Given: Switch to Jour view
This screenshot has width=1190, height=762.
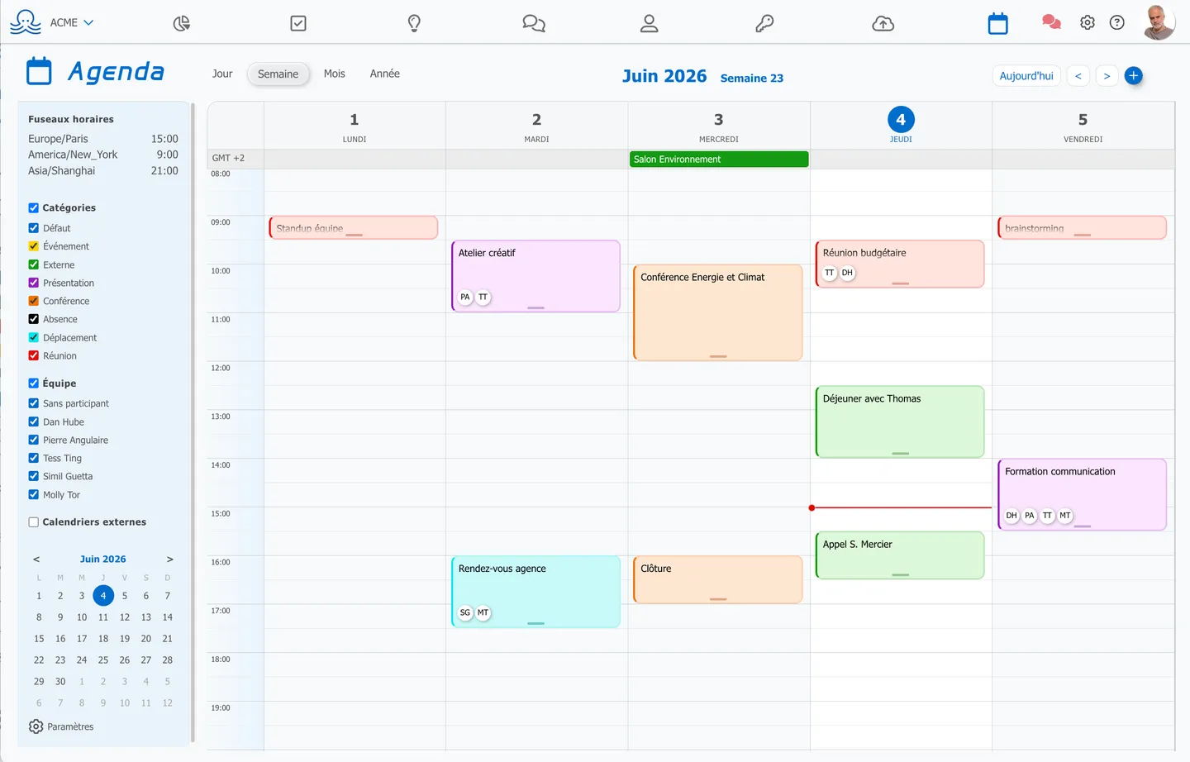Looking at the screenshot, I should click(222, 74).
